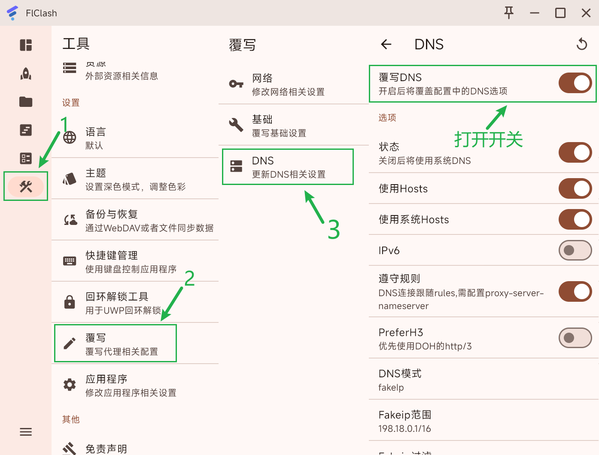This screenshot has width=599, height=455.
Task: Enable the IPv6 switch
Action: 575,250
